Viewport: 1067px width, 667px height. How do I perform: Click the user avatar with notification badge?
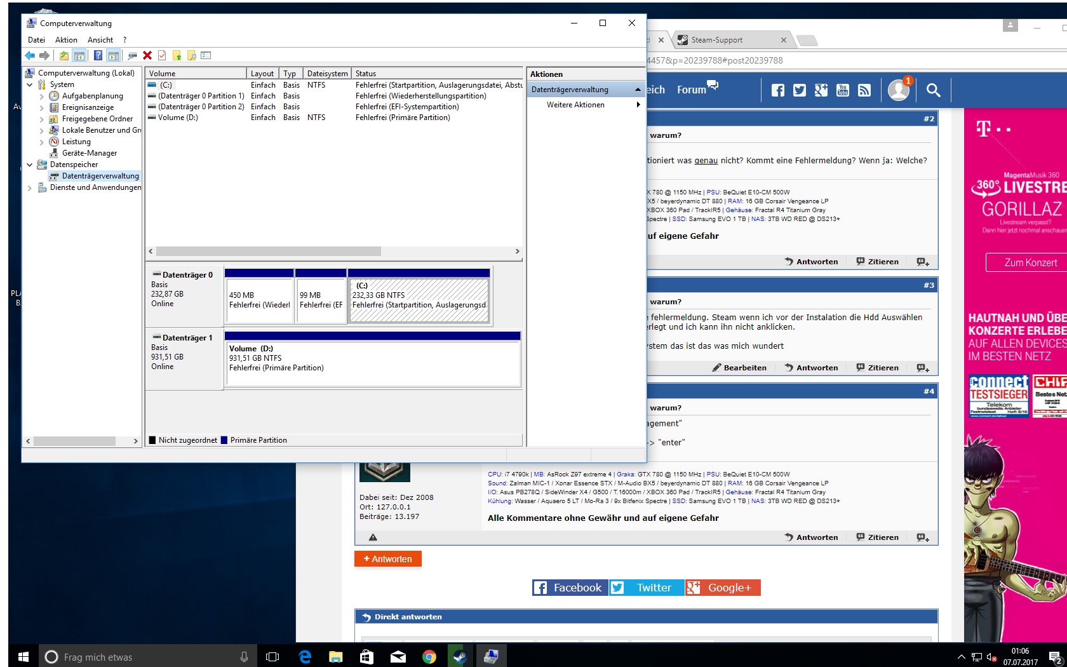pos(899,90)
